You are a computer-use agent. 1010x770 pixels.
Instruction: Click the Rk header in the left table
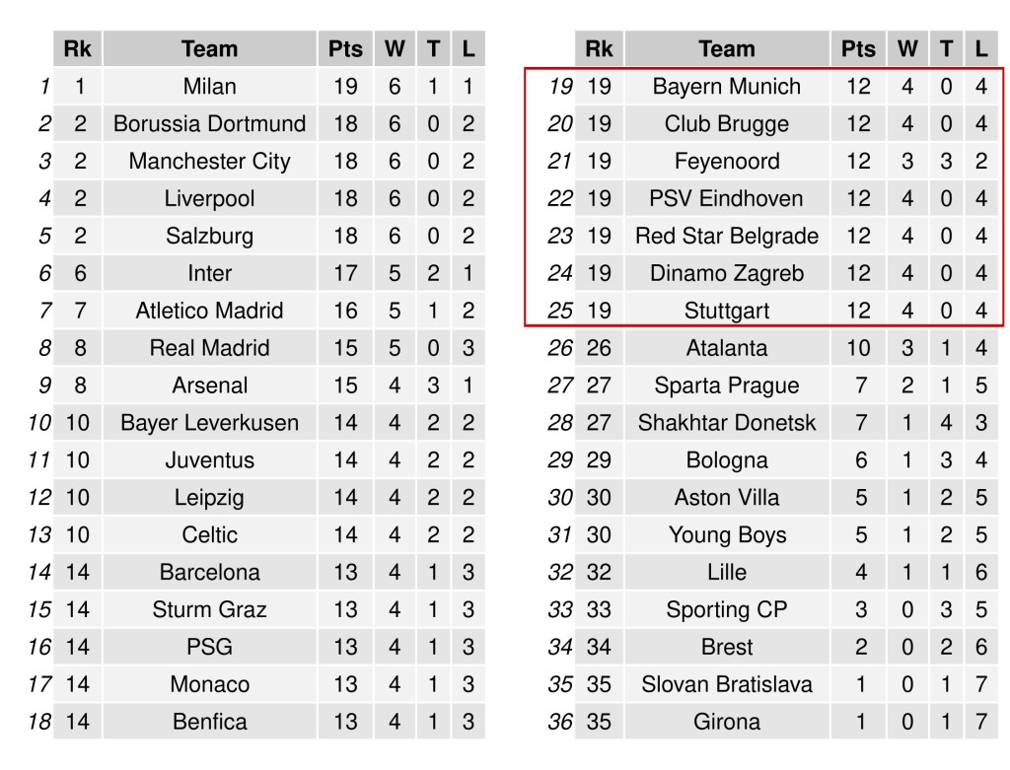tap(77, 48)
